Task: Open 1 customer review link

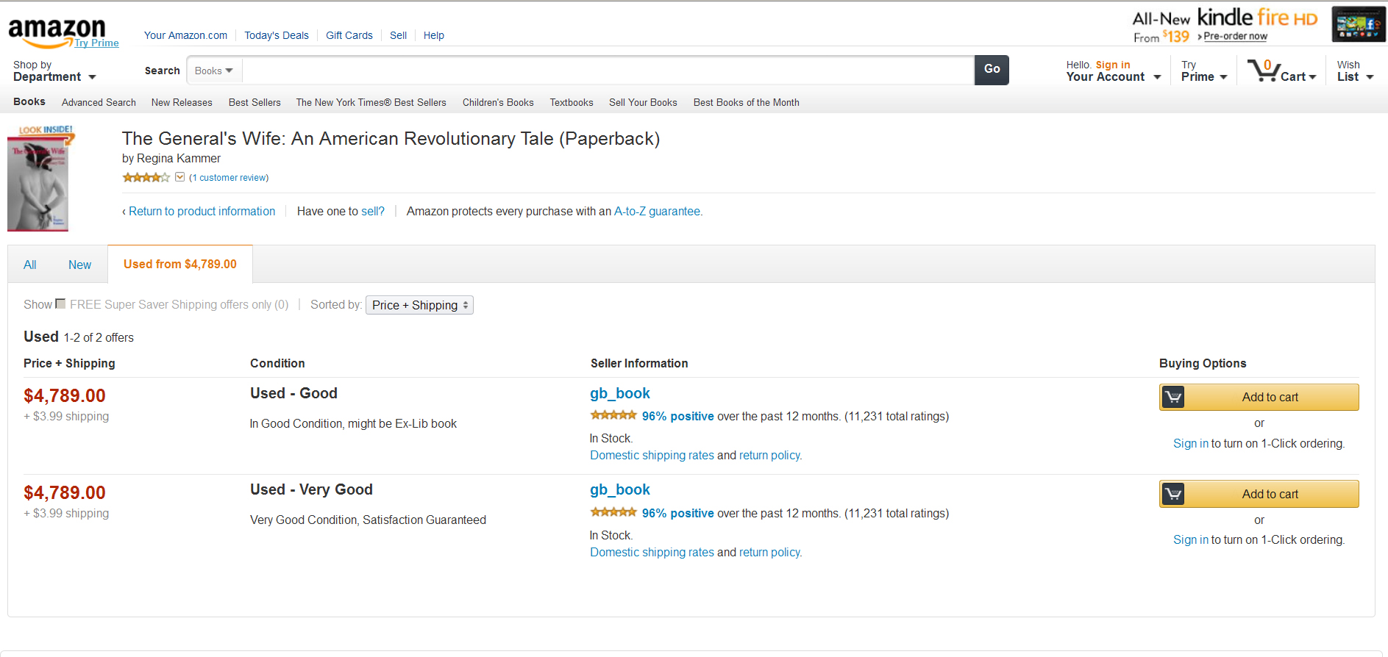Action: coord(229,177)
